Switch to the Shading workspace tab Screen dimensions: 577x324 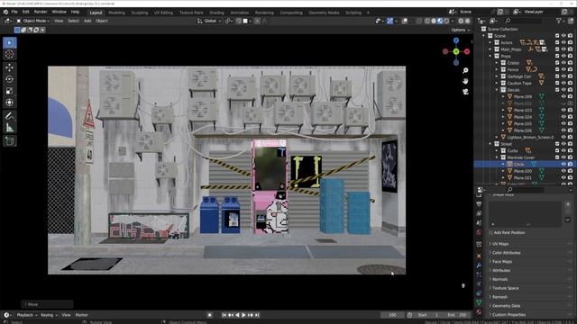click(216, 13)
